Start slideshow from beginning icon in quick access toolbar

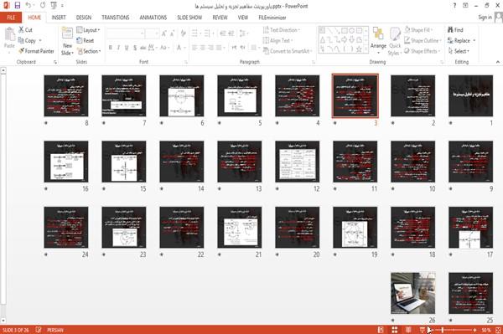point(54,6)
